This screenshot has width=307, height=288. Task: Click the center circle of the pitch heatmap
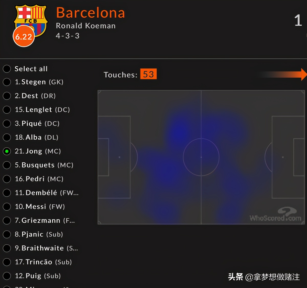201,157
